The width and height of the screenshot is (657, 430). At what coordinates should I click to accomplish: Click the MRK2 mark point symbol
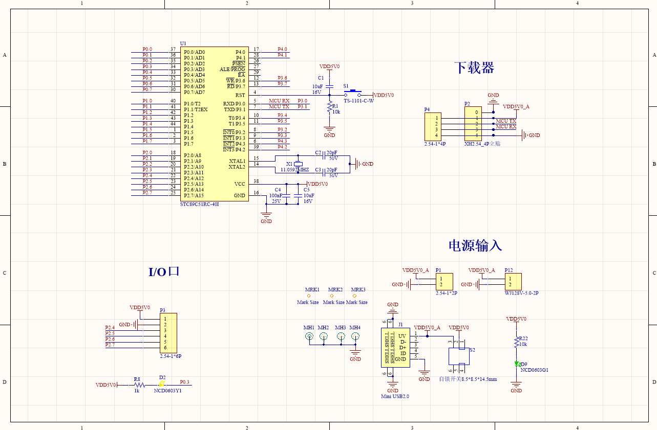click(x=331, y=296)
